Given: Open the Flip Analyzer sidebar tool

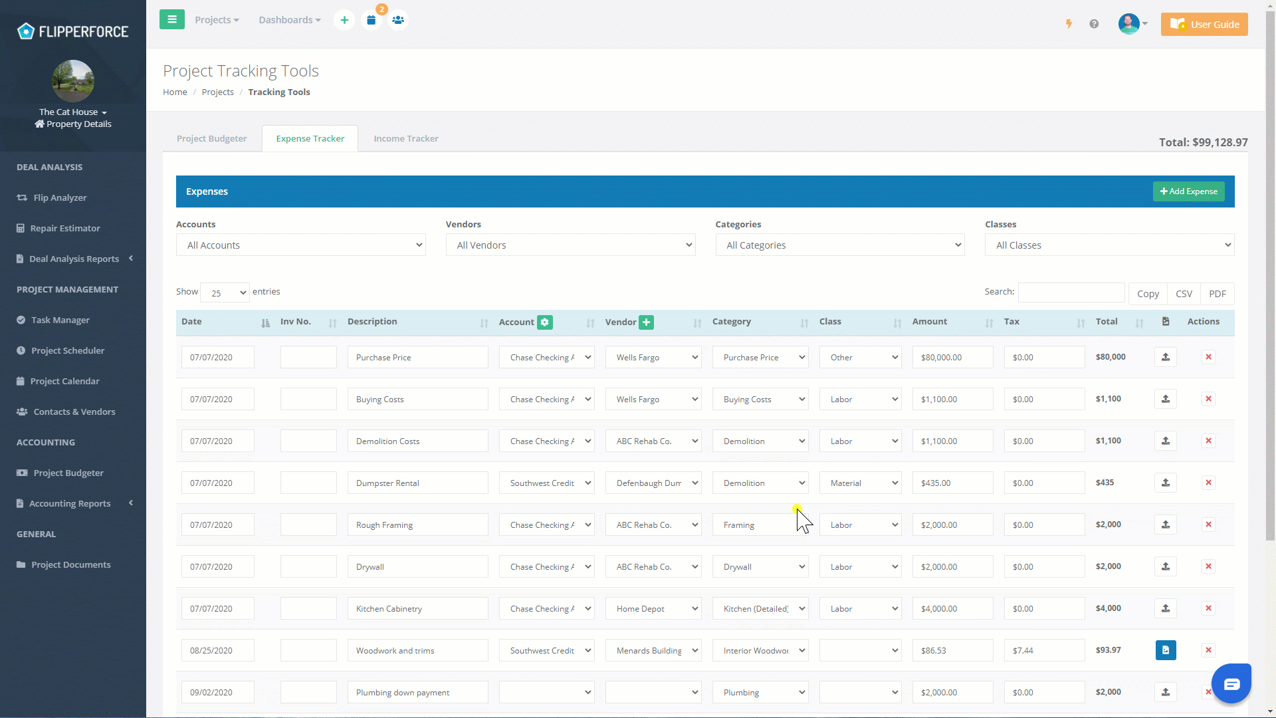Looking at the screenshot, I should [60, 197].
